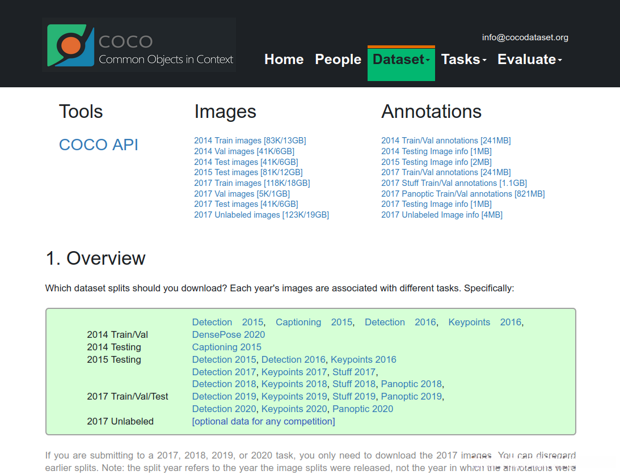Click the Tools column heading
620x475 pixels.
pyautogui.click(x=81, y=112)
